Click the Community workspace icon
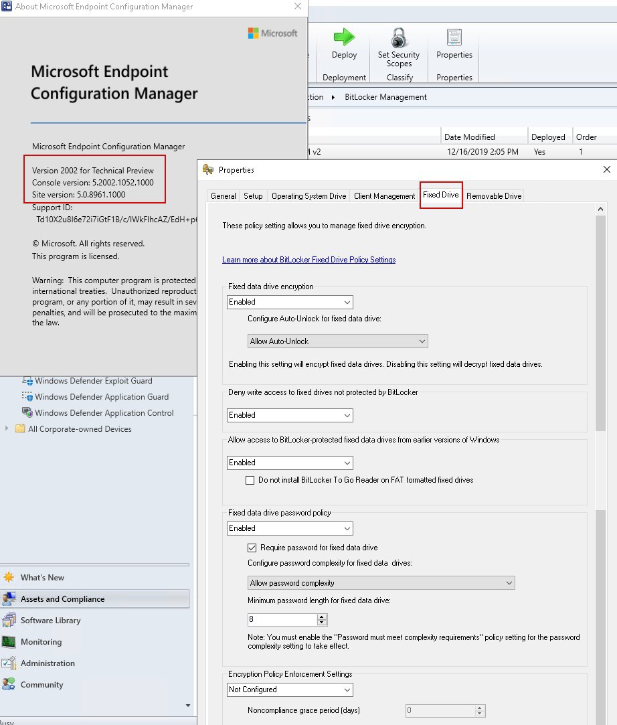Viewport: 617px width, 725px height. [x=9, y=684]
